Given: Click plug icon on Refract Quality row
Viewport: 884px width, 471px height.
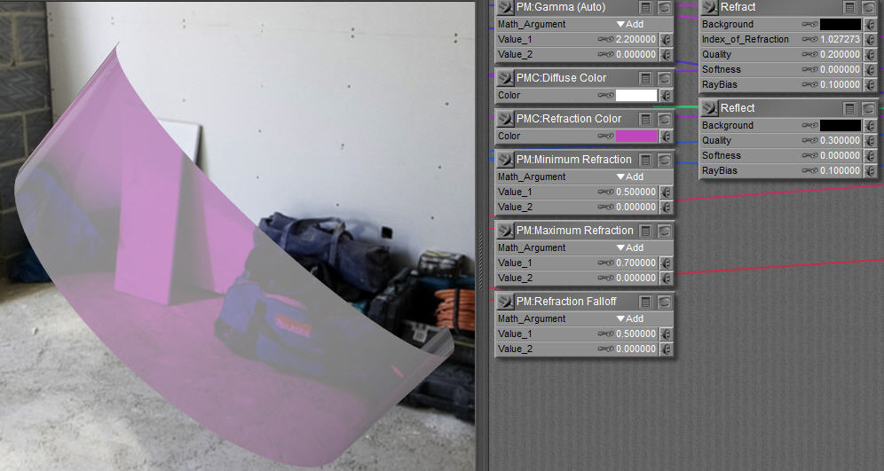Looking at the screenshot, I should tap(870, 55).
